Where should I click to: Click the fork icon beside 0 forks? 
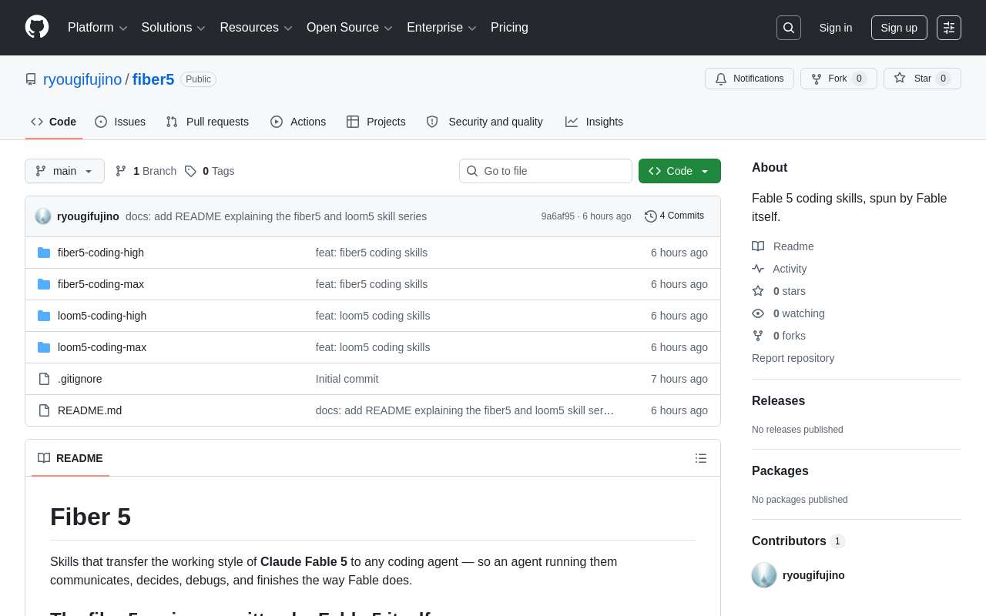tap(758, 336)
